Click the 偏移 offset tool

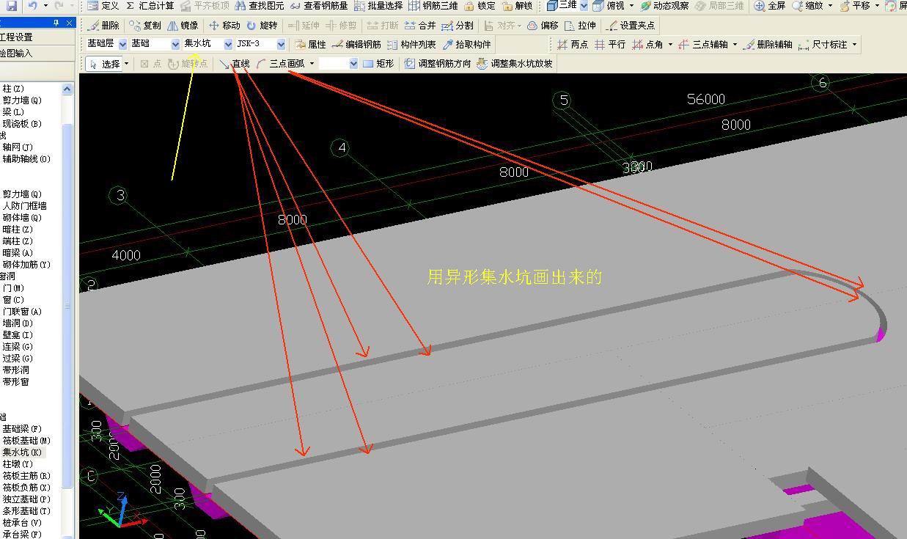(x=542, y=25)
